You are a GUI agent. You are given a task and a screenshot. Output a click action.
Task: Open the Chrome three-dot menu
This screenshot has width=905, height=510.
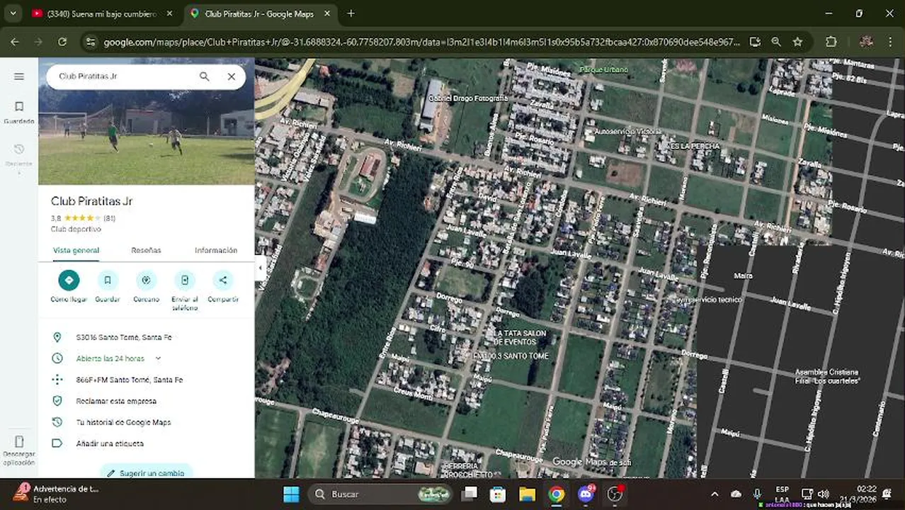890,42
